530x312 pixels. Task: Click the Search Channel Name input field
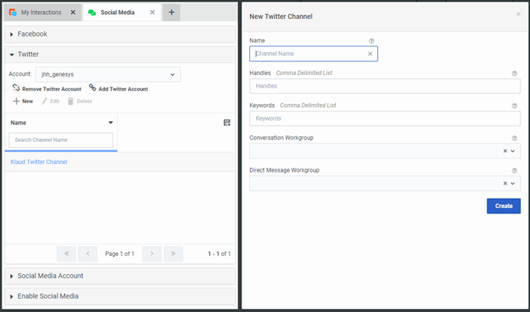(62, 139)
